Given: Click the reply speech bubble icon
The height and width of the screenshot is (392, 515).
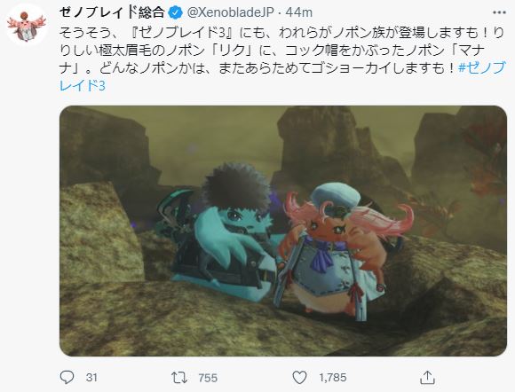Looking at the screenshot, I should [x=67, y=377].
